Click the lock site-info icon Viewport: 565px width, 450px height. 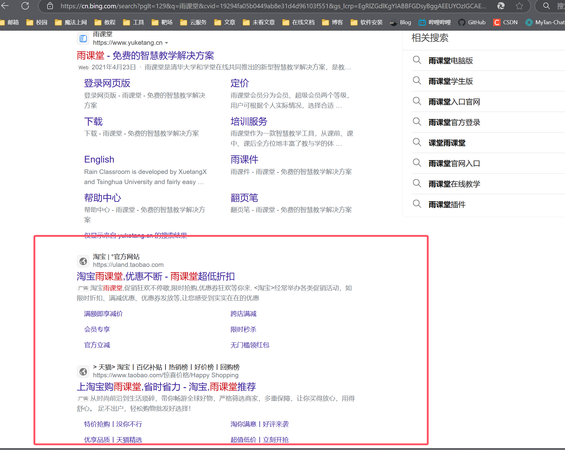click(x=50, y=6)
